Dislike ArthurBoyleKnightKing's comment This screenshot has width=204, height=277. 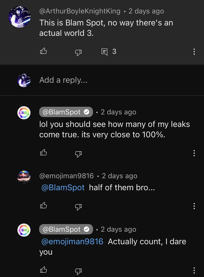tap(78, 52)
